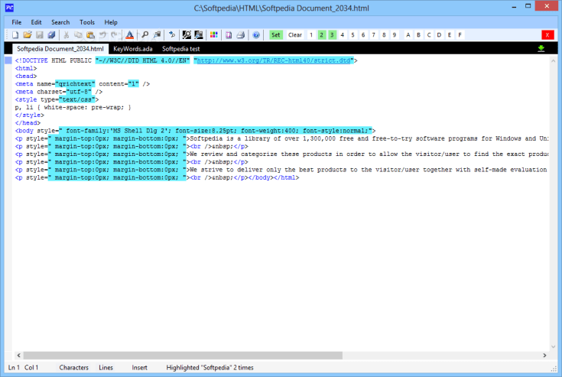The image size is (562, 377).
Task: Click the vertical scrollbar up arrow
Action: pos(553,61)
